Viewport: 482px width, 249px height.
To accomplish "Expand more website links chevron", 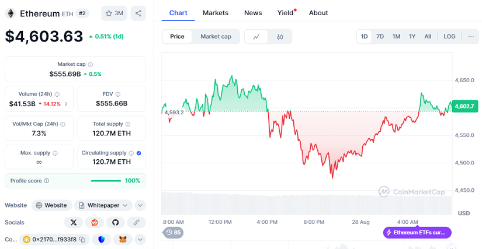I will click(140, 205).
